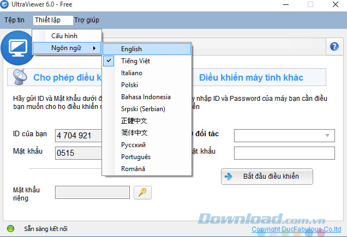
Task: Click the Mật khẩu riêng input field
Action: point(92,192)
